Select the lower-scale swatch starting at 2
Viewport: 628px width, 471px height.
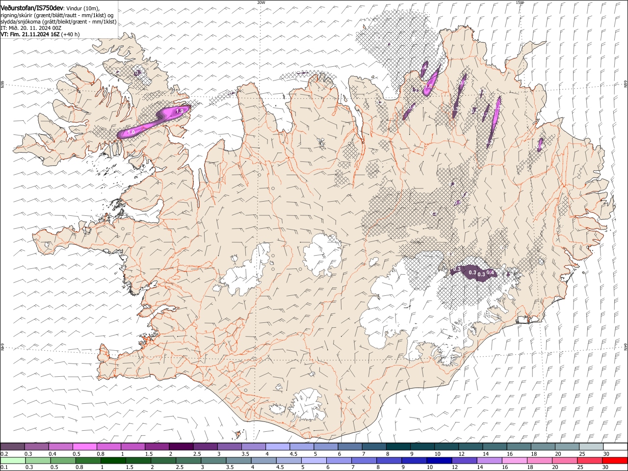(163, 460)
